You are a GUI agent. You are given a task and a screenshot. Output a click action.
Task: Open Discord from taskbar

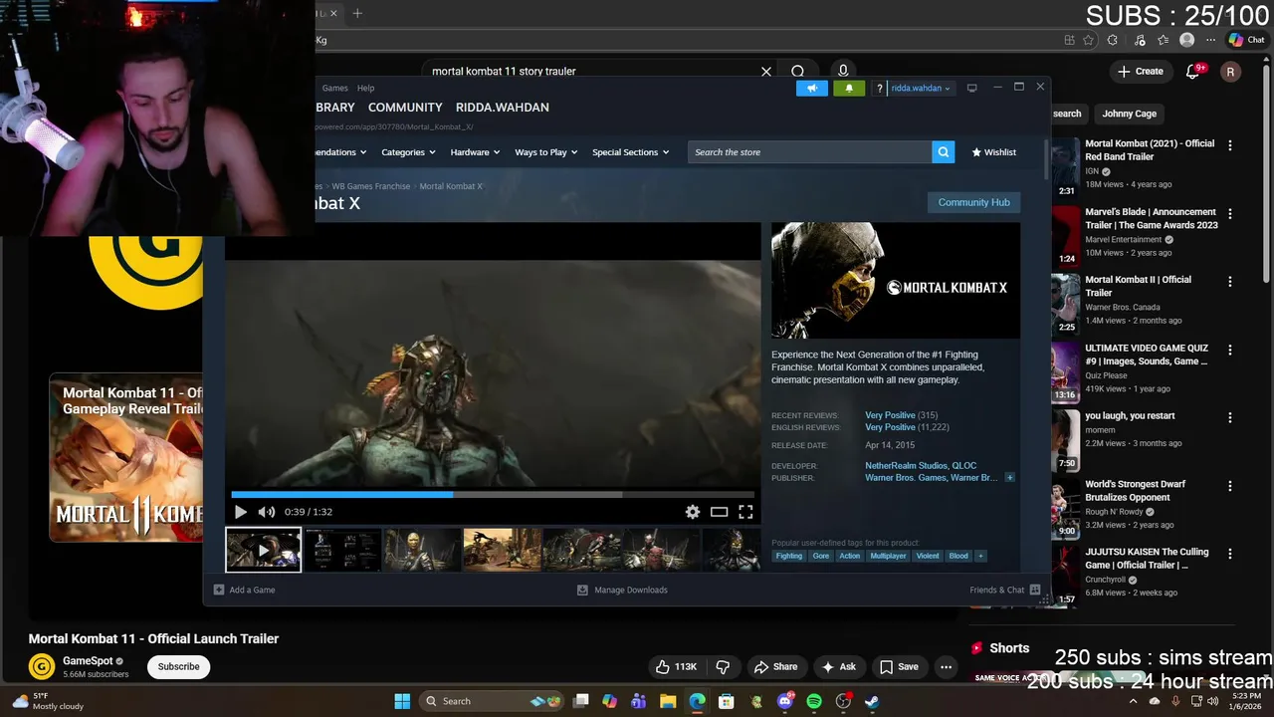click(x=785, y=701)
